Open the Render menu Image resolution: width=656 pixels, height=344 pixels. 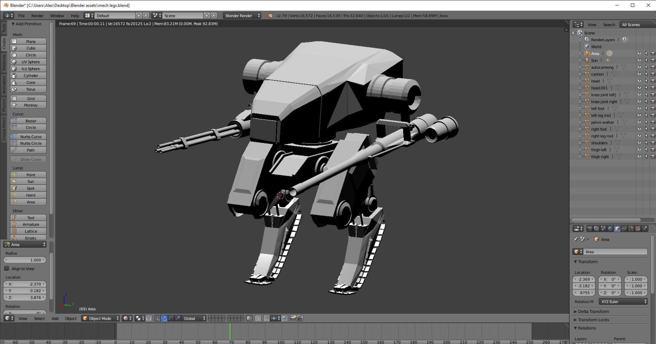[x=37, y=16]
